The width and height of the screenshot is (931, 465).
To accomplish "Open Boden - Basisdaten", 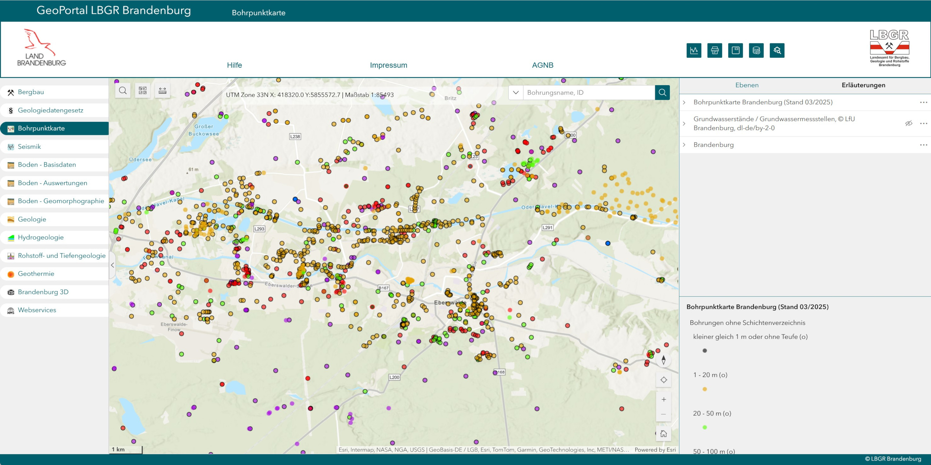I will (54, 165).
